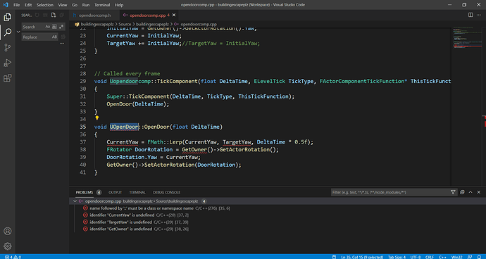Collapse opendoorcomp.cpp problems group

75,201
